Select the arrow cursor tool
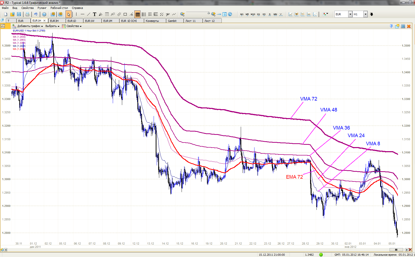This screenshot has width=415, height=257. (69, 14)
